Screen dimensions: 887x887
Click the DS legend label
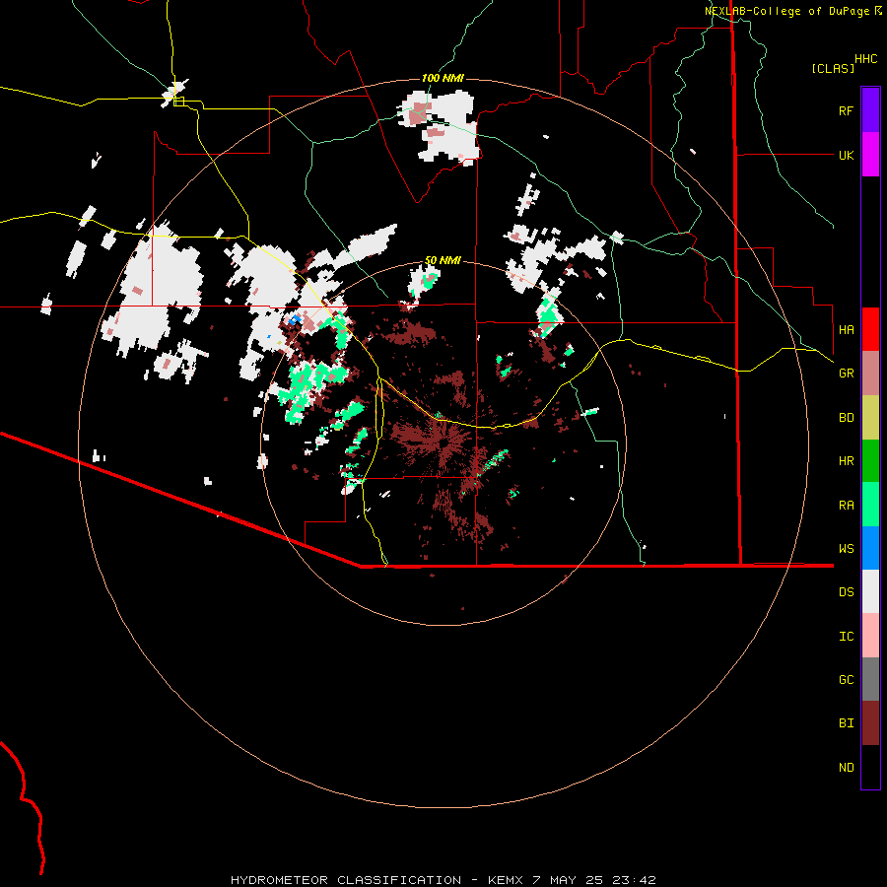[x=846, y=592]
